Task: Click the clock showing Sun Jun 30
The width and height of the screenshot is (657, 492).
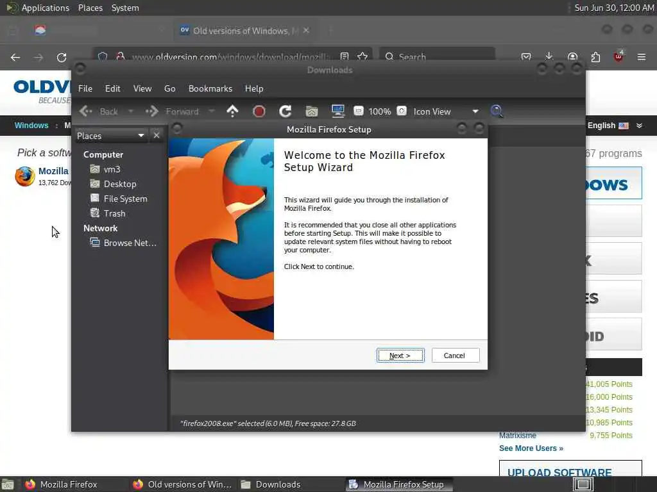Action: coord(614,8)
